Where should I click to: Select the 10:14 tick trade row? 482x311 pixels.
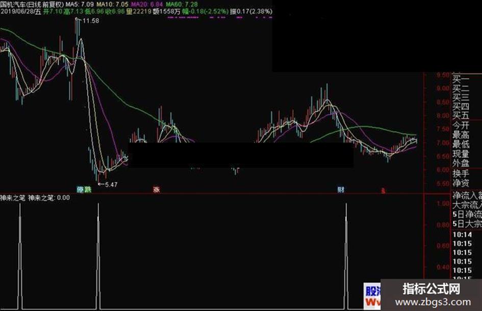(462, 235)
